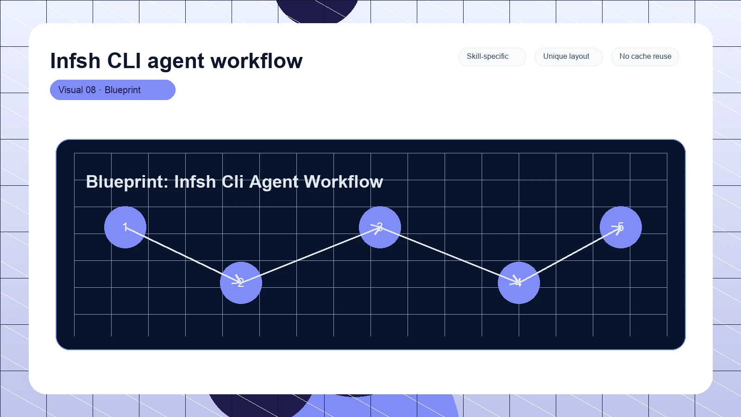Click workflow node 3 circle

[x=380, y=227]
